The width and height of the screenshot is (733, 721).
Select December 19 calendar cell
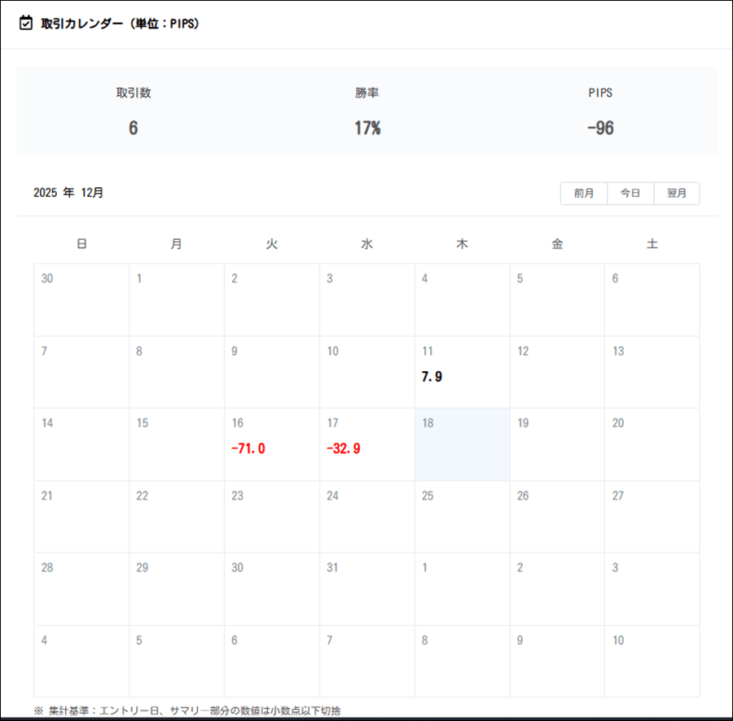pos(557,444)
